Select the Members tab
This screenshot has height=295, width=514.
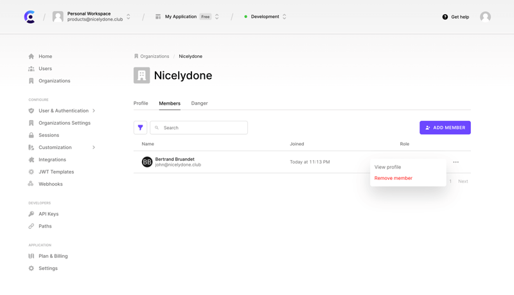click(x=170, y=103)
